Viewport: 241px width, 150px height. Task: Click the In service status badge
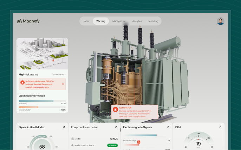[112, 145]
